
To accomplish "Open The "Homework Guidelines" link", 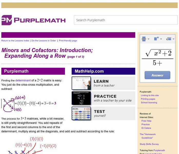I will pos(148,136).
